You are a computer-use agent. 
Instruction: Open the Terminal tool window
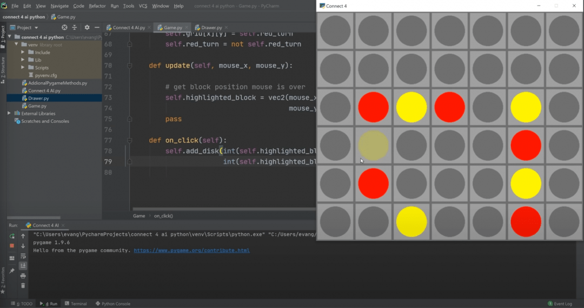76,304
